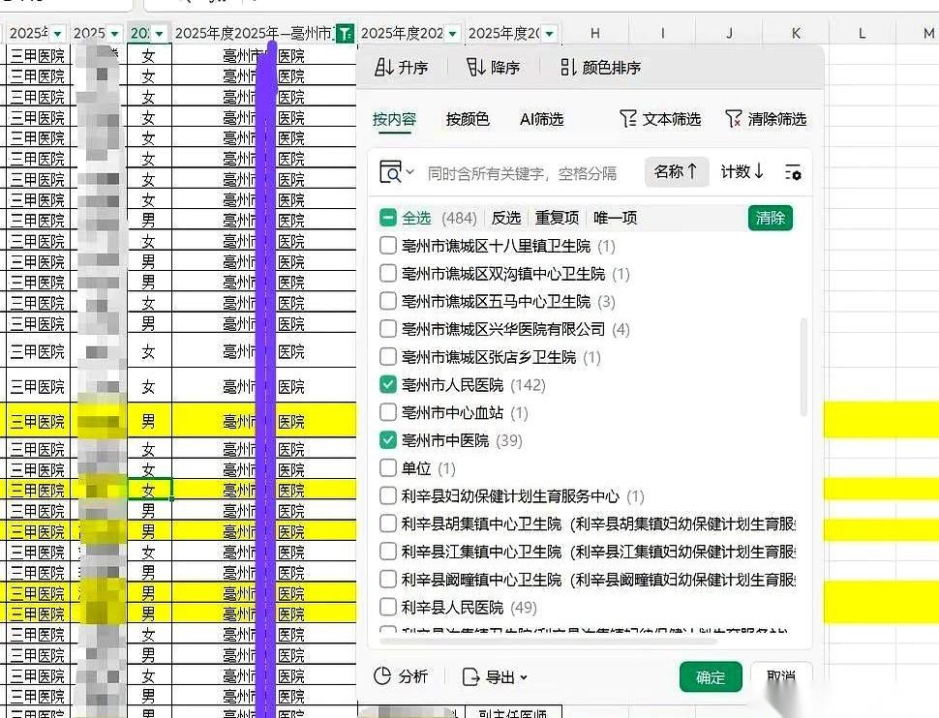This screenshot has height=718, width=939.
Task: Click 分析 analysis icon at the bottom
Action: (x=401, y=676)
